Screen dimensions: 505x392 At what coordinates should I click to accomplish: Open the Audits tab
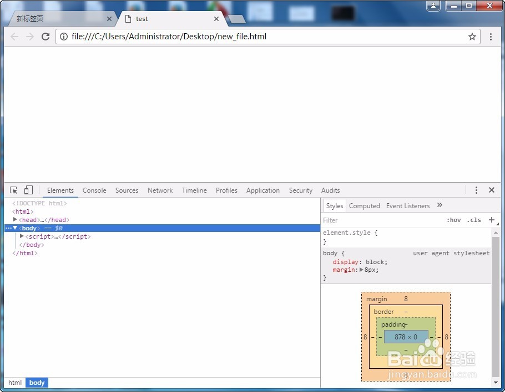(x=330, y=190)
